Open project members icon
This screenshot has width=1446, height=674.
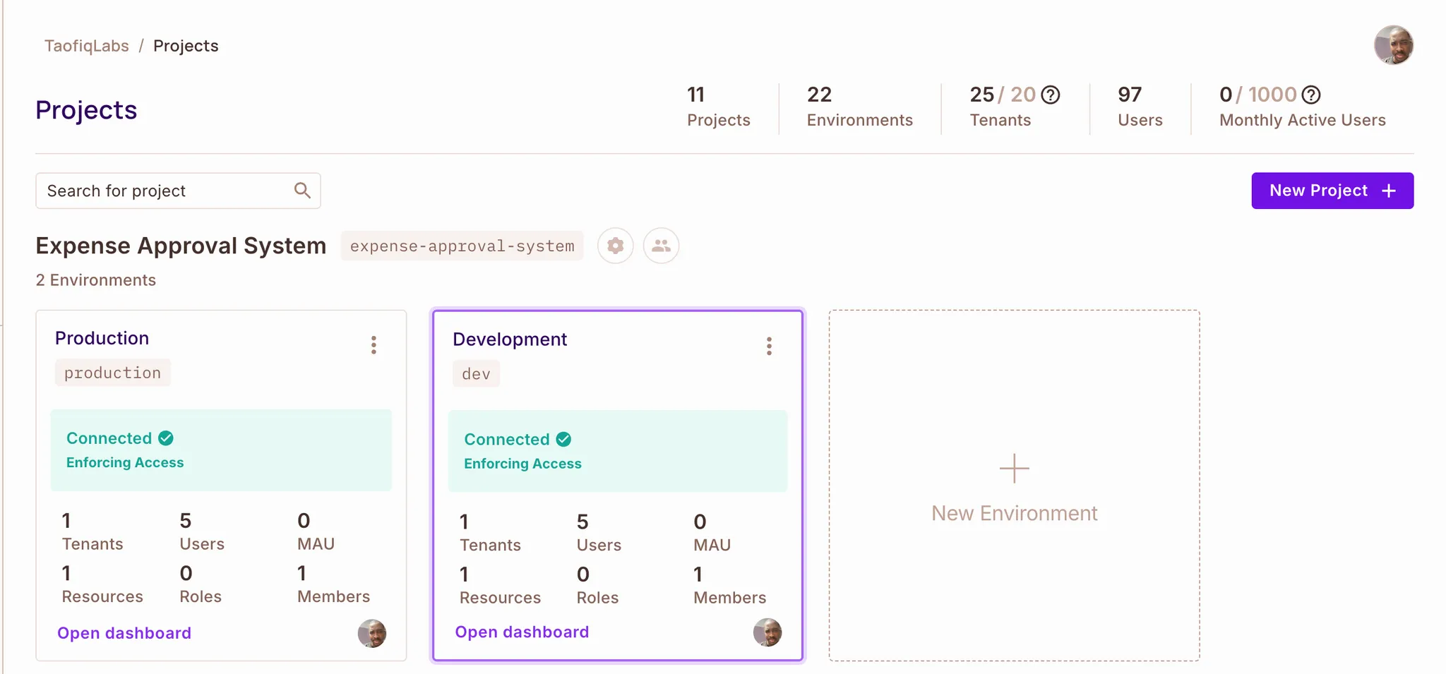pos(661,246)
